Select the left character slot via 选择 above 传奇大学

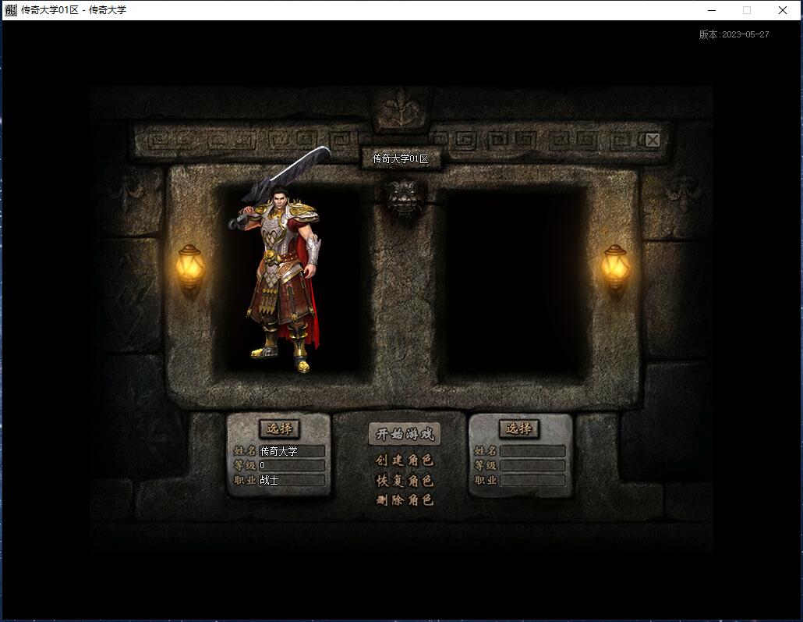(279, 428)
